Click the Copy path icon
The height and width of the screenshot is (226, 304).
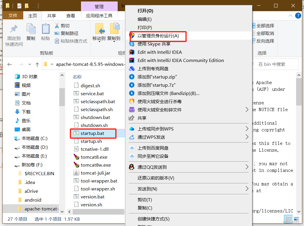[57, 34]
